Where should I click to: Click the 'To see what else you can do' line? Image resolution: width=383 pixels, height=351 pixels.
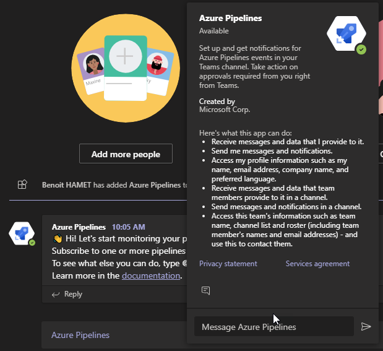[119, 263]
